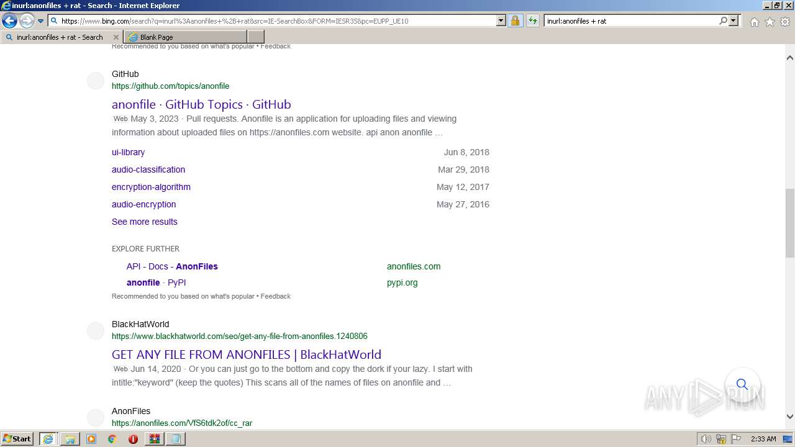The image size is (795, 447).
Task: Click the BlackHatWorld result favicon circle
Action: pyautogui.click(x=96, y=331)
